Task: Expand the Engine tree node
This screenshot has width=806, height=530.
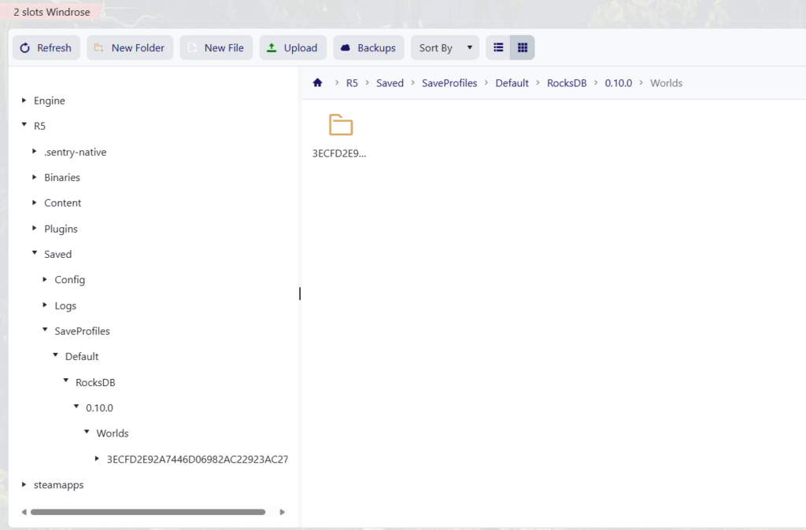Action: 24,101
